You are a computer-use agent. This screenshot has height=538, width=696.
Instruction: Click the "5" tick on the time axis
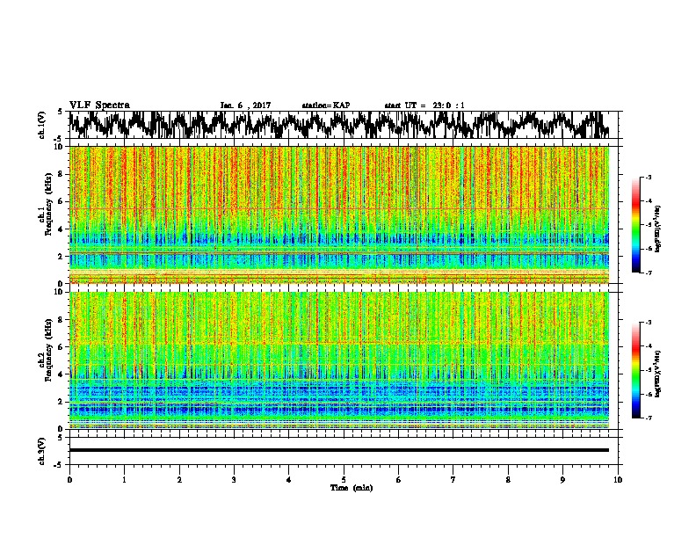click(x=344, y=480)
